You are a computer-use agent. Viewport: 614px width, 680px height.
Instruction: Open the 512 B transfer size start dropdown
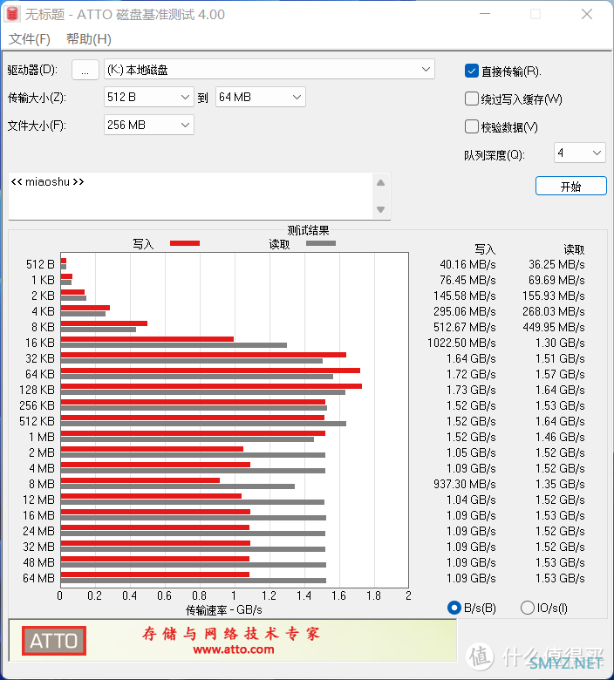[149, 97]
